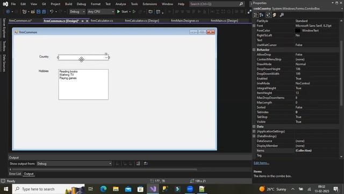The height and width of the screenshot is (194, 344).
Task: Show the Properties page icon
Action: [269, 15]
